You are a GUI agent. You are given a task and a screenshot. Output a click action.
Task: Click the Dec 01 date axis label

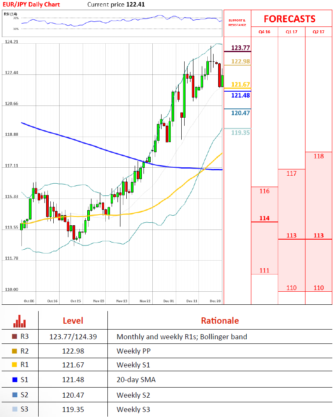(x=168, y=301)
